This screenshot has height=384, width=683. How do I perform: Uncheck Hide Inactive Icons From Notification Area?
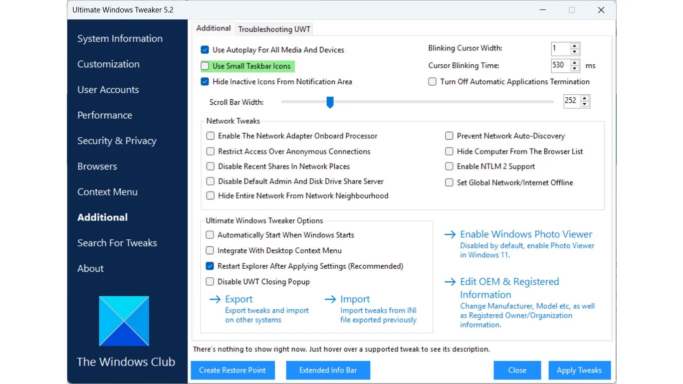[x=205, y=81]
